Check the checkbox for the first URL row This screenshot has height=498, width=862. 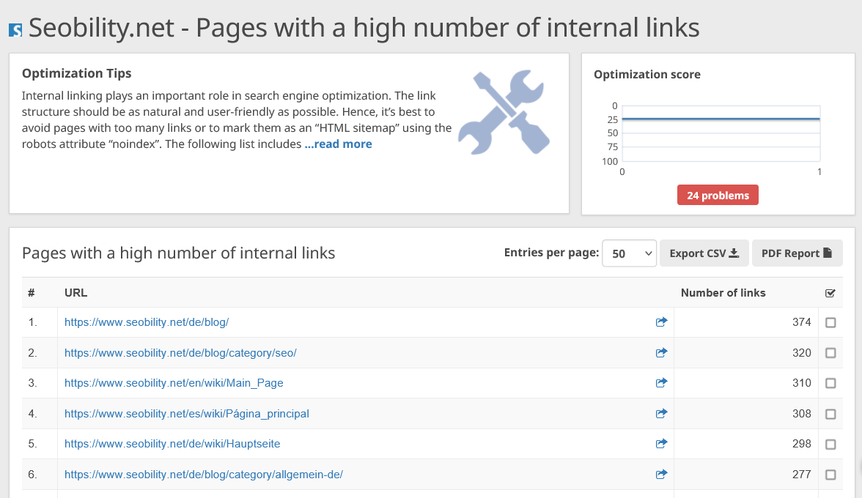coord(830,322)
